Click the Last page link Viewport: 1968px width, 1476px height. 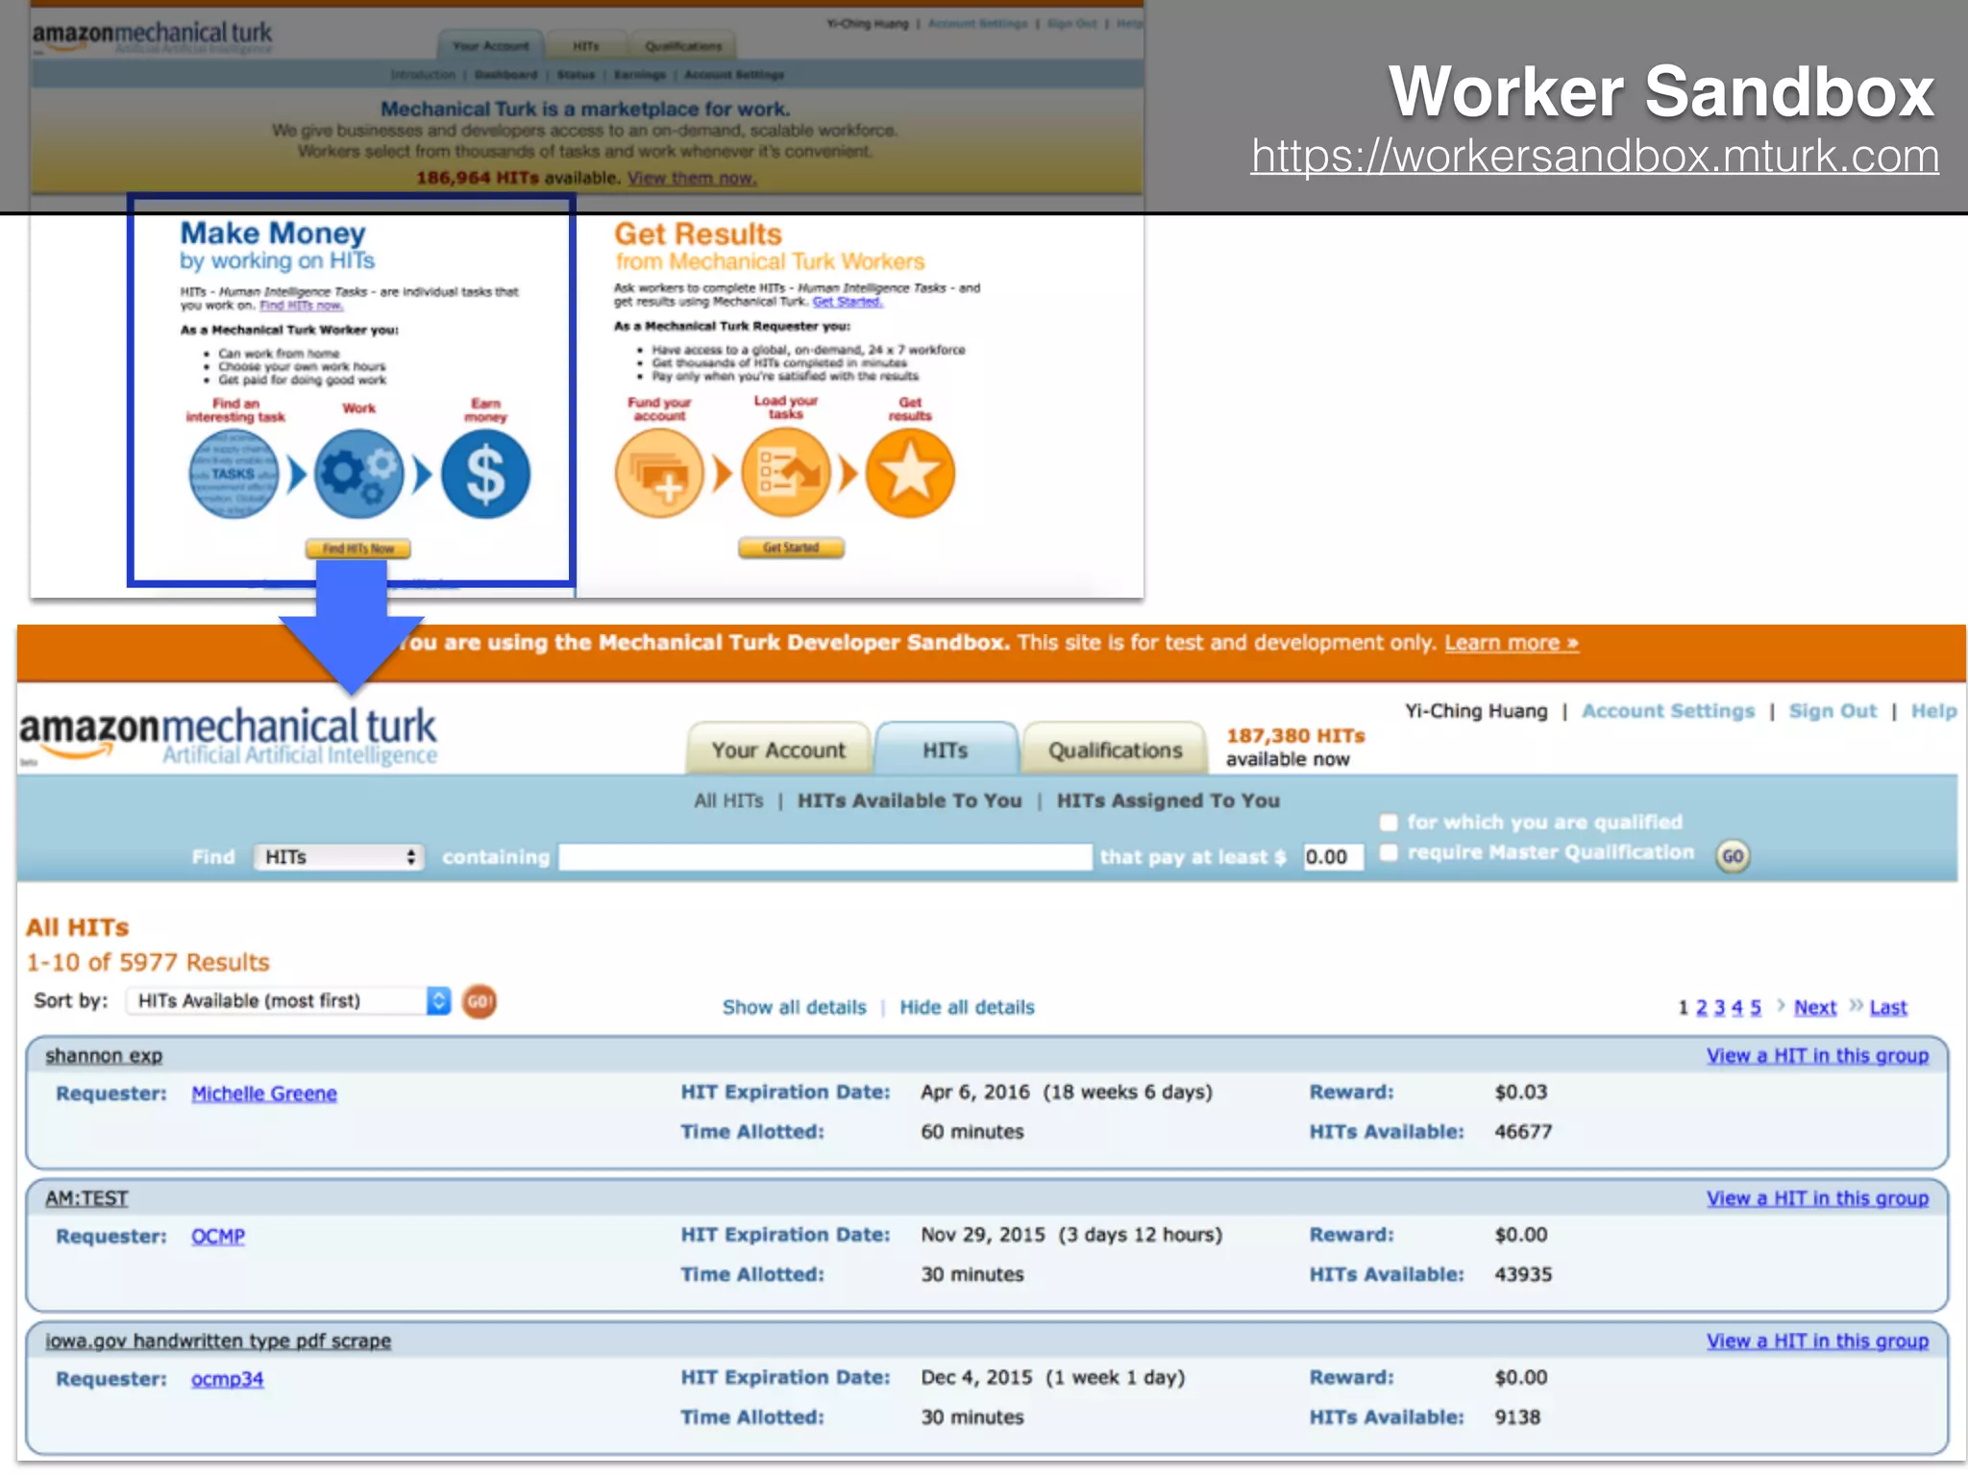(x=1888, y=1007)
